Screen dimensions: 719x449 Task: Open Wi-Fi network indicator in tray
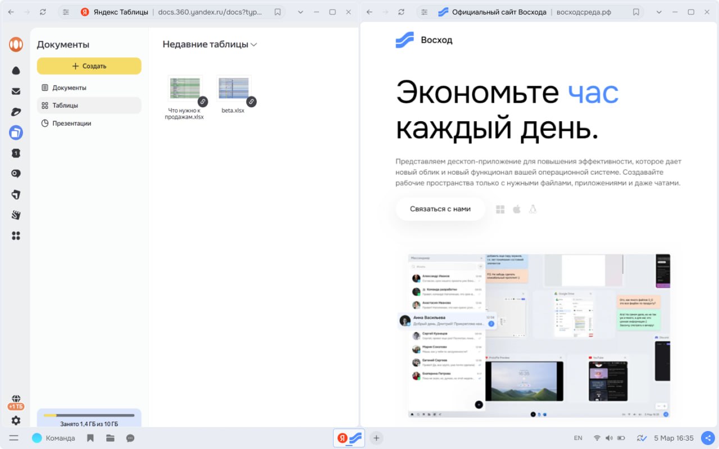pyautogui.click(x=597, y=438)
